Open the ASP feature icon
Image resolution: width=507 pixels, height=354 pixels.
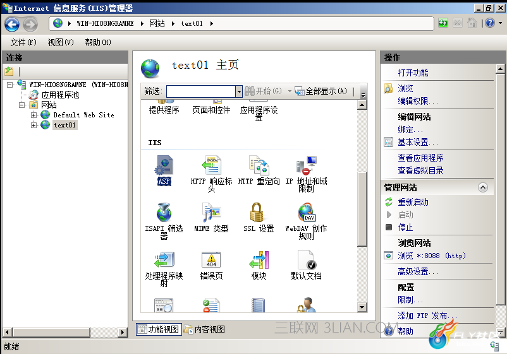(x=164, y=170)
